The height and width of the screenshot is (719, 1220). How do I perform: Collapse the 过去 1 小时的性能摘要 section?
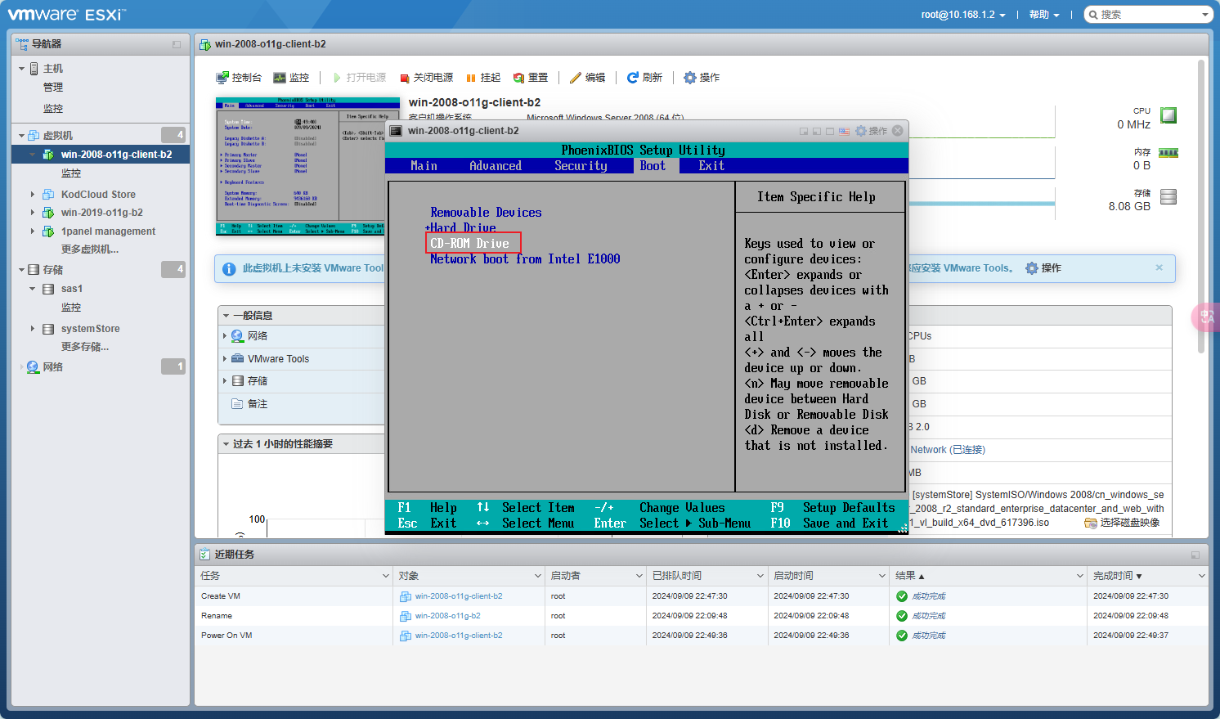226,444
